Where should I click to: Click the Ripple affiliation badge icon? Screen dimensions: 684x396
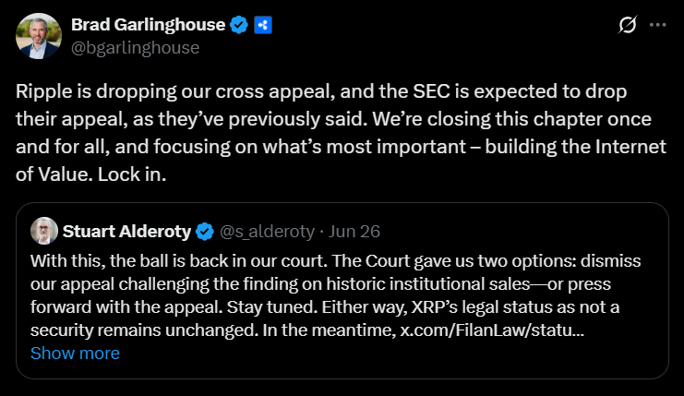[x=263, y=25]
